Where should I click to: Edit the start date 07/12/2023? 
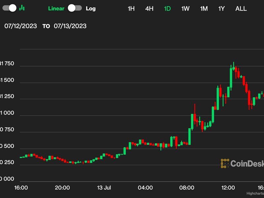20,26
